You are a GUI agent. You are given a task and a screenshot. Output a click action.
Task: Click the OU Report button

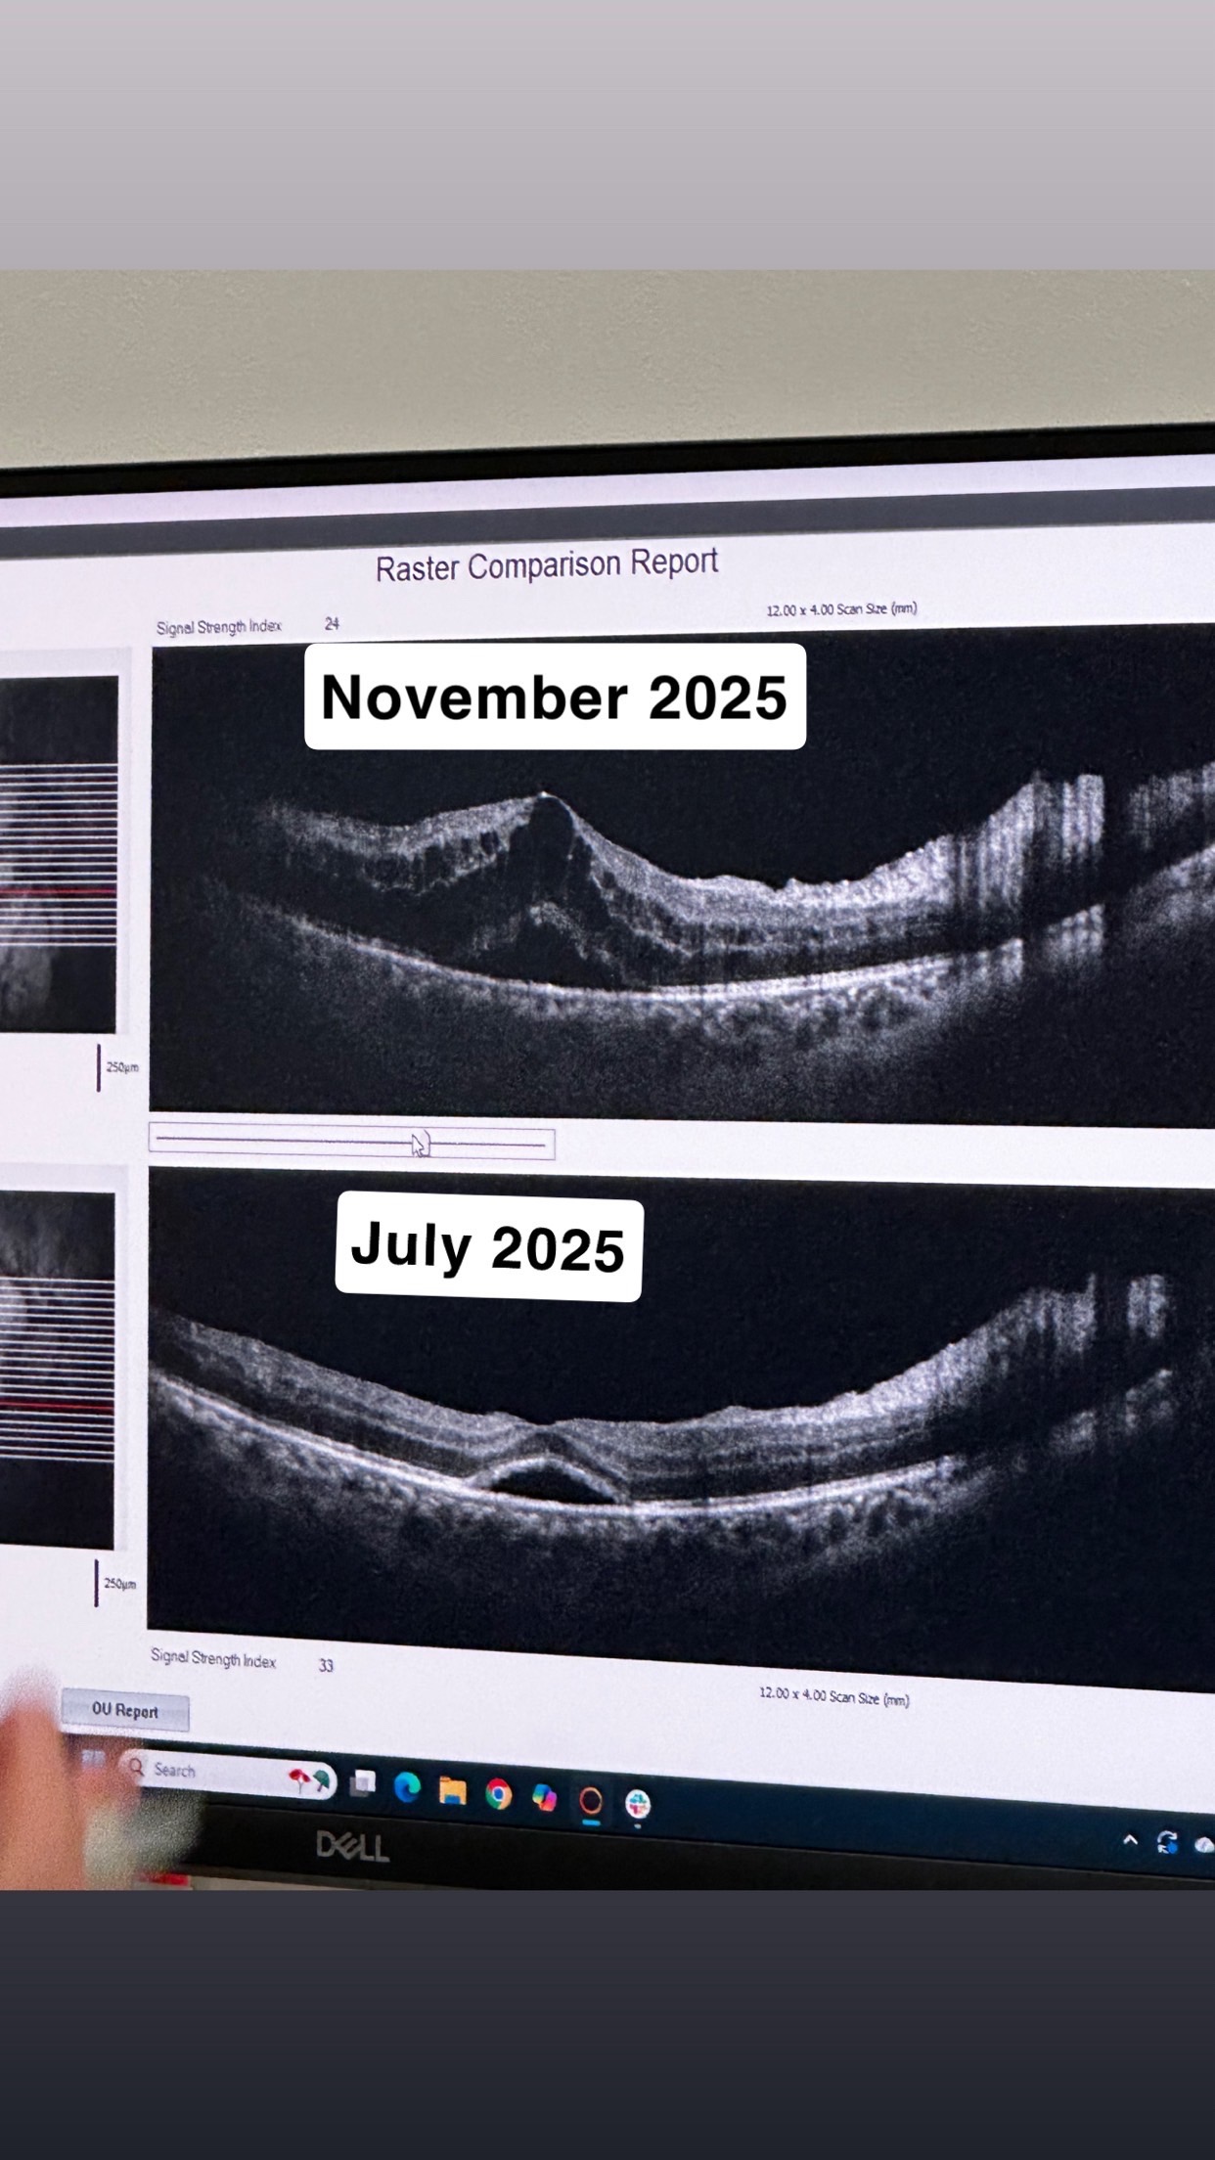124,1710
